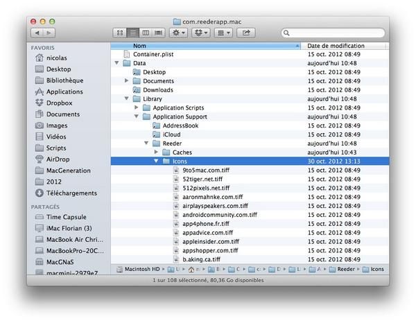Collapse the Data folder
Image resolution: width=416 pixels, height=323 pixels.
tap(117, 63)
